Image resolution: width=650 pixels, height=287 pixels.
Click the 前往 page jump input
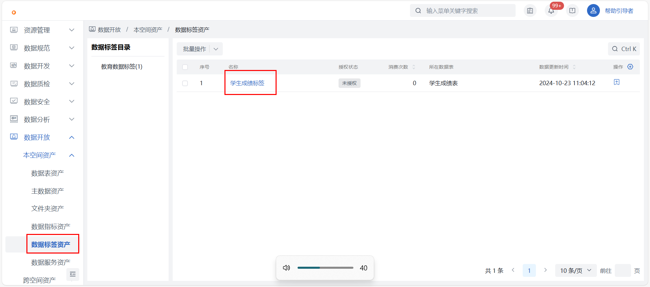pos(623,270)
